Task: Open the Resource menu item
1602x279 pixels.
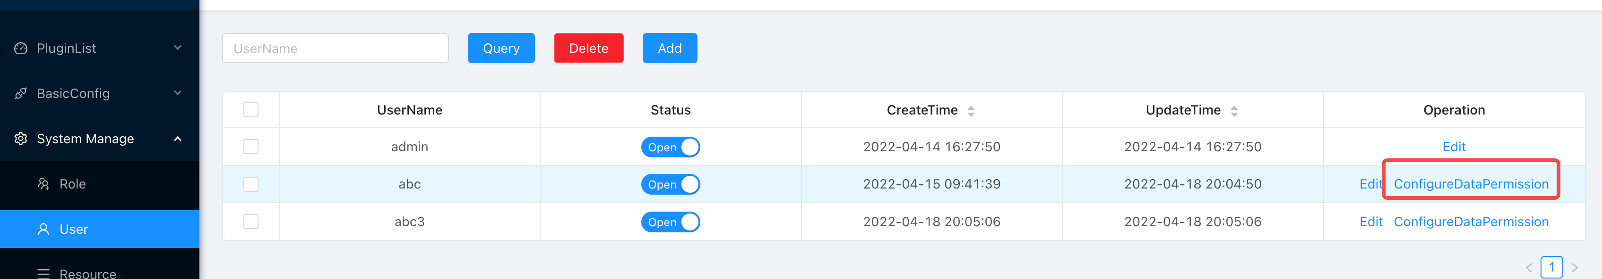Action: [x=88, y=273]
